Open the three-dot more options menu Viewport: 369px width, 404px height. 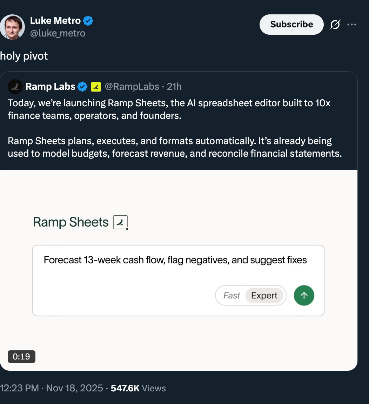pos(351,25)
